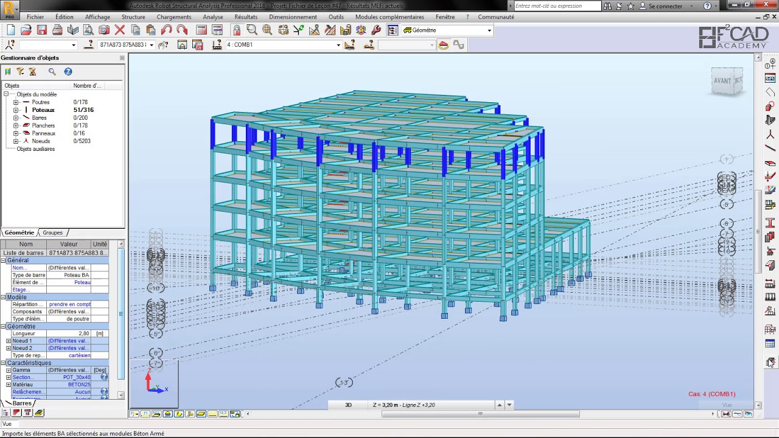Viewport: 779px width, 438px height.
Task: Click the node selection icon on the left
Action: [x=10, y=45]
